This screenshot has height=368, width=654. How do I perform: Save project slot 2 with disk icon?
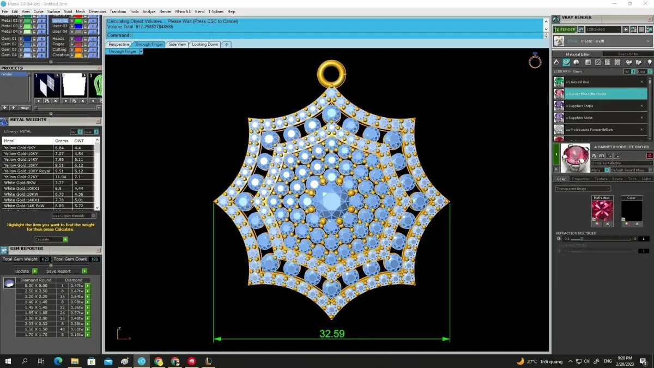(74, 101)
